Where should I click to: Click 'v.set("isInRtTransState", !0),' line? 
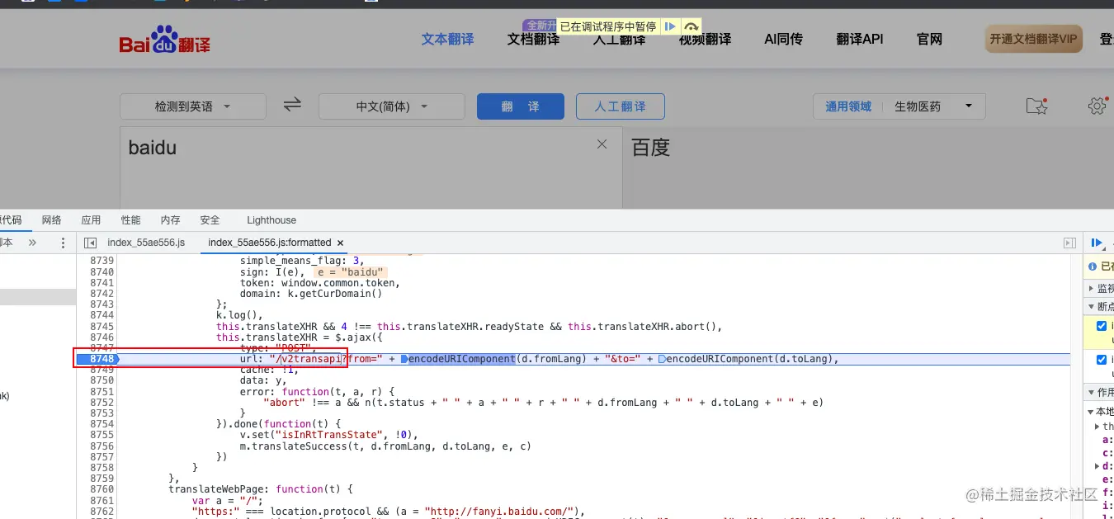point(329,435)
